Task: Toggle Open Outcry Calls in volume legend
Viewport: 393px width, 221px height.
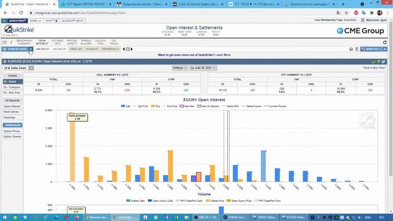Action: [160, 201]
